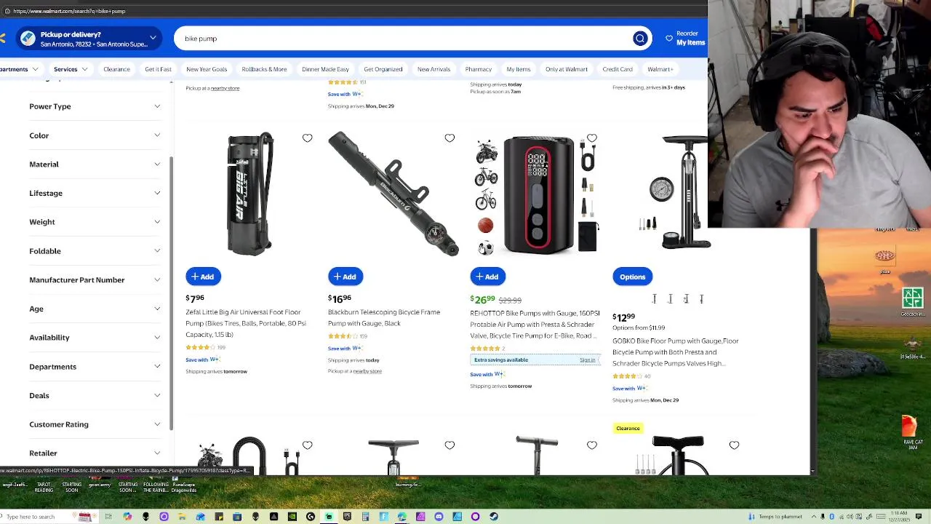Open NVIDIA app in taskbar
931x524 pixels.
click(x=292, y=517)
